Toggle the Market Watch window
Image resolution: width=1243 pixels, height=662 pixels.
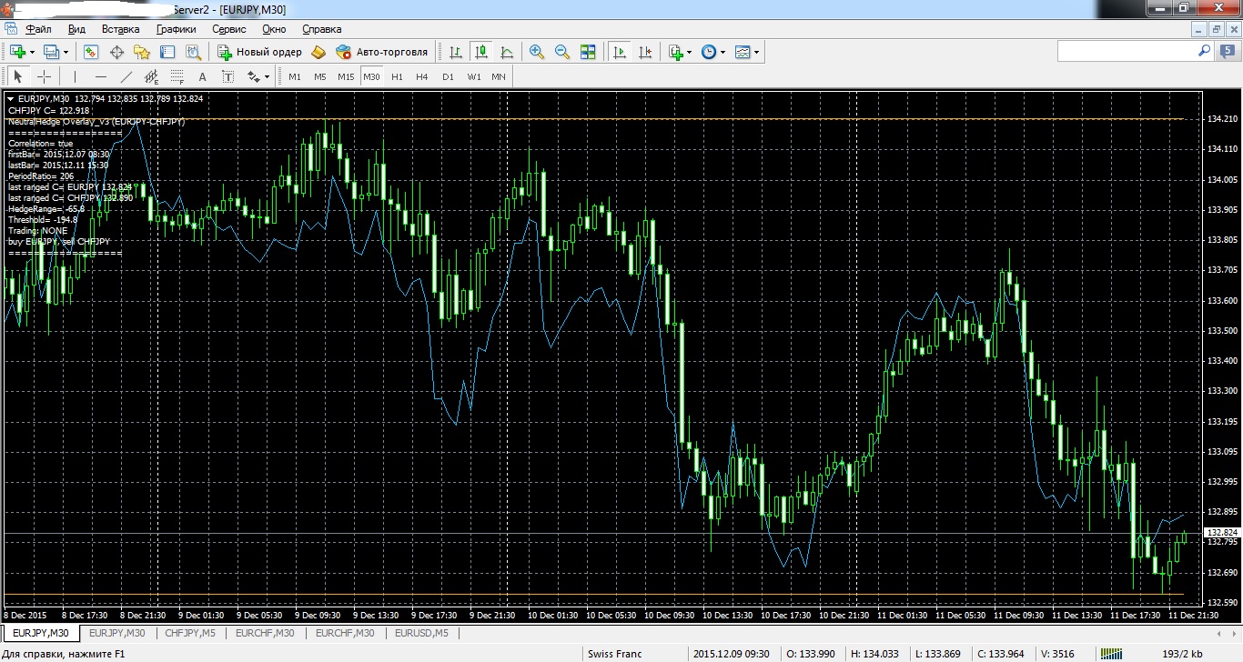coord(91,52)
